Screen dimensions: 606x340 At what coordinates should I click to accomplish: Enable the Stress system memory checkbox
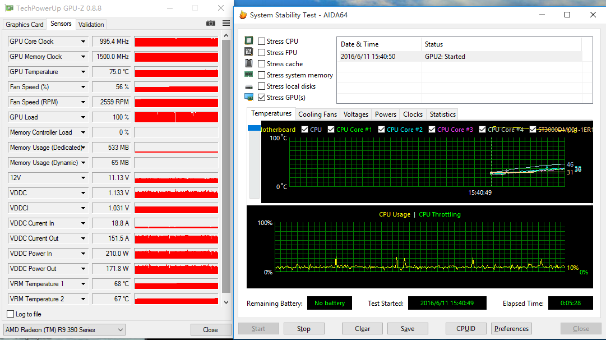(x=262, y=75)
